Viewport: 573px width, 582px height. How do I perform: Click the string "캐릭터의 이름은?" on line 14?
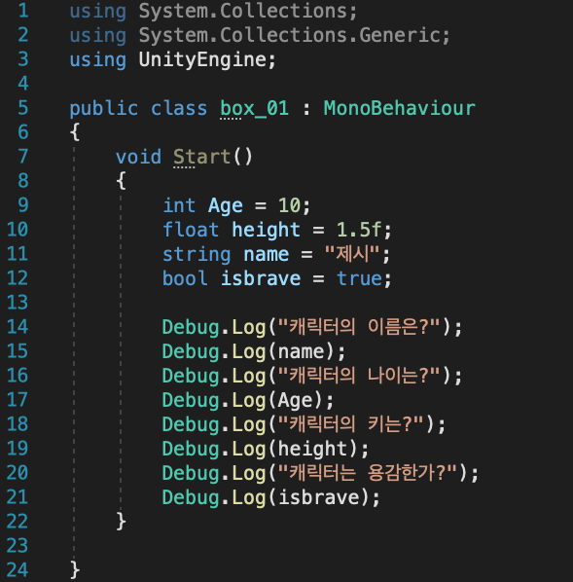(359, 327)
